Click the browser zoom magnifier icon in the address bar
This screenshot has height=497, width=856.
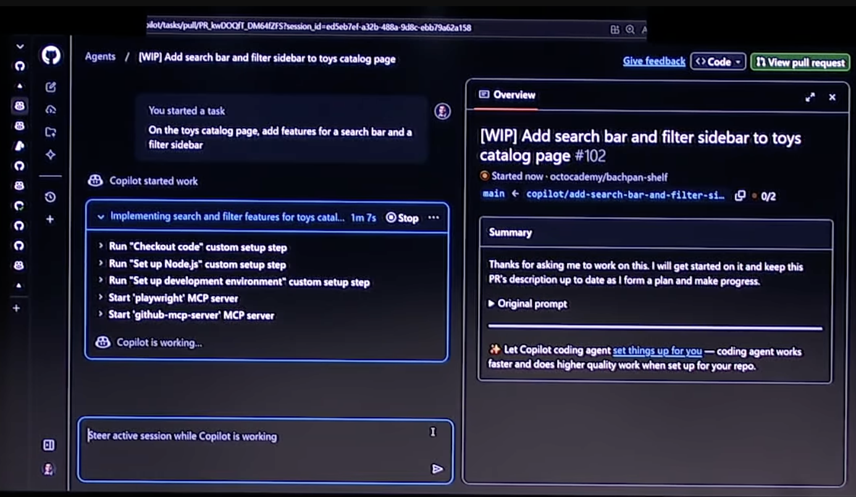[629, 29]
